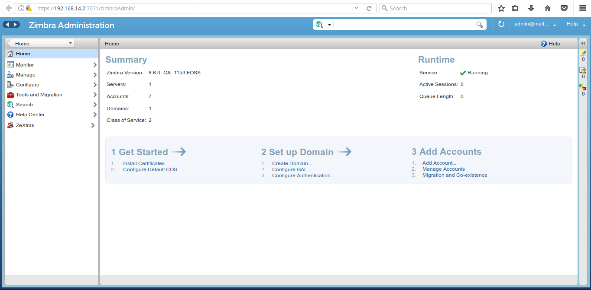The width and height of the screenshot is (591, 290).
Task: Bookmark page with browser star icon
Action: coord(501,8)
